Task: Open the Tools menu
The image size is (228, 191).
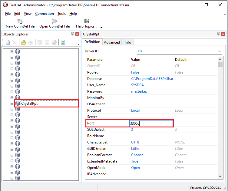Action: [x=61, y=14]
